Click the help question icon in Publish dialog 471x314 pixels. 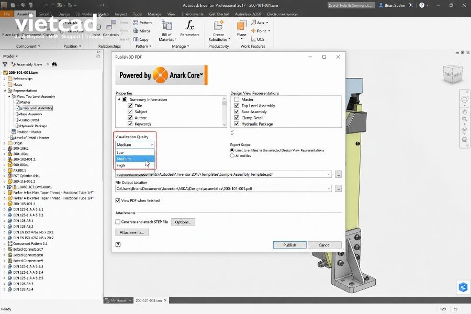[x=118, y=244]
